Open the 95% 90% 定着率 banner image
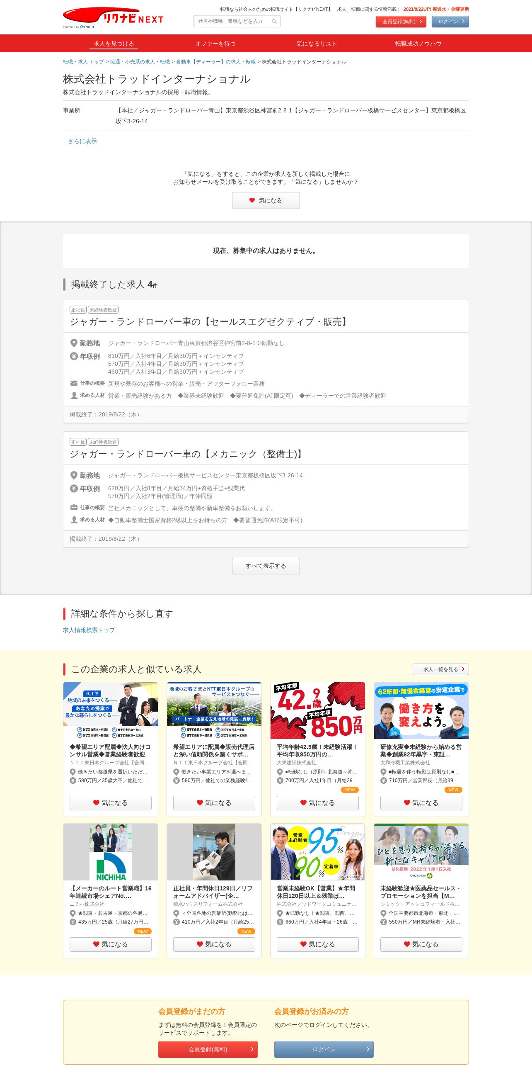The height and width of the screenshot is (1065, 532). pyautogui.click(x=318, y=852)
